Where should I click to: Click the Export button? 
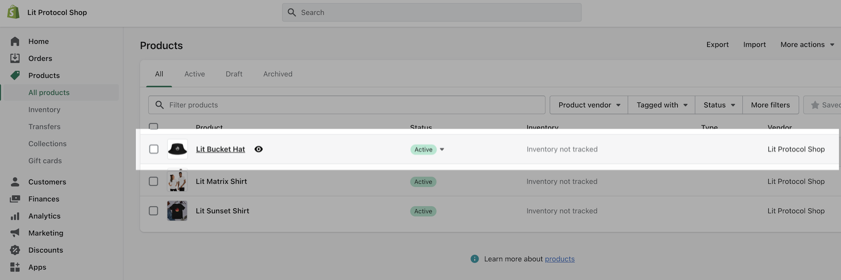(718, 44)
